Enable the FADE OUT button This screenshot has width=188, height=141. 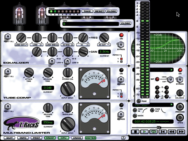152,110
